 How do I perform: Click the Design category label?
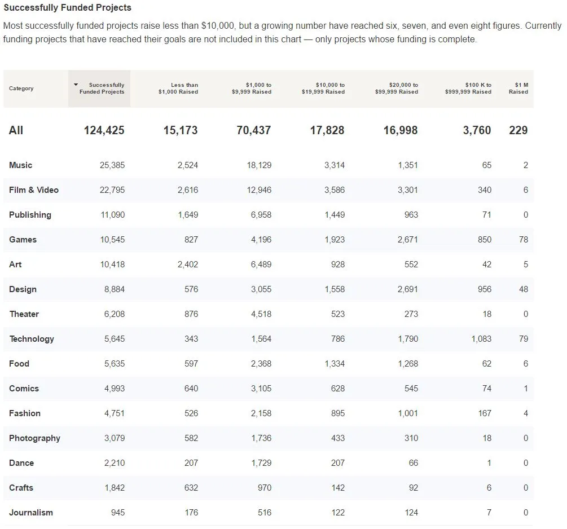click(23, 289)
